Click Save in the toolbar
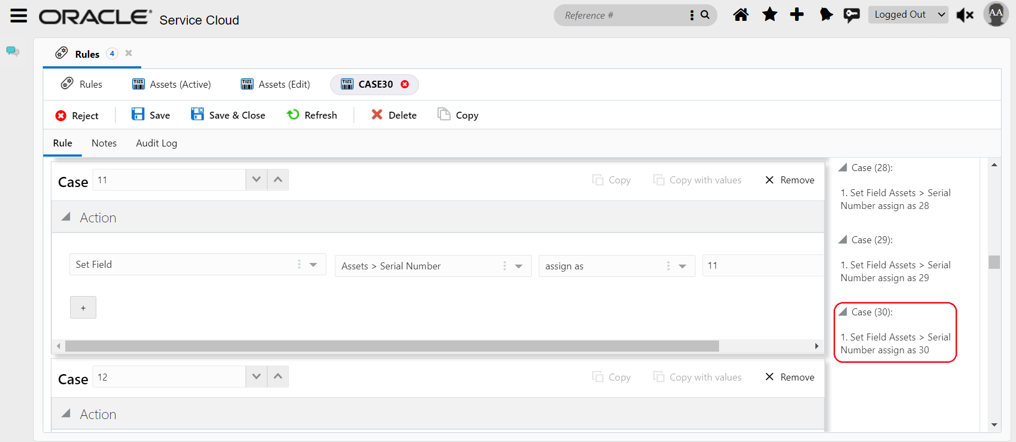1016x442 pixels. coord(151,115)
